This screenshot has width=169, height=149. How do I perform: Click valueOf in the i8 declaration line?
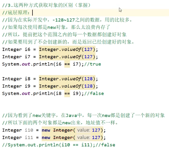(71, 79)
